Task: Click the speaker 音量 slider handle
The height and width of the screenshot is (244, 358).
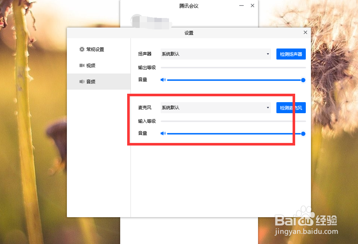Action: point(303,80)
